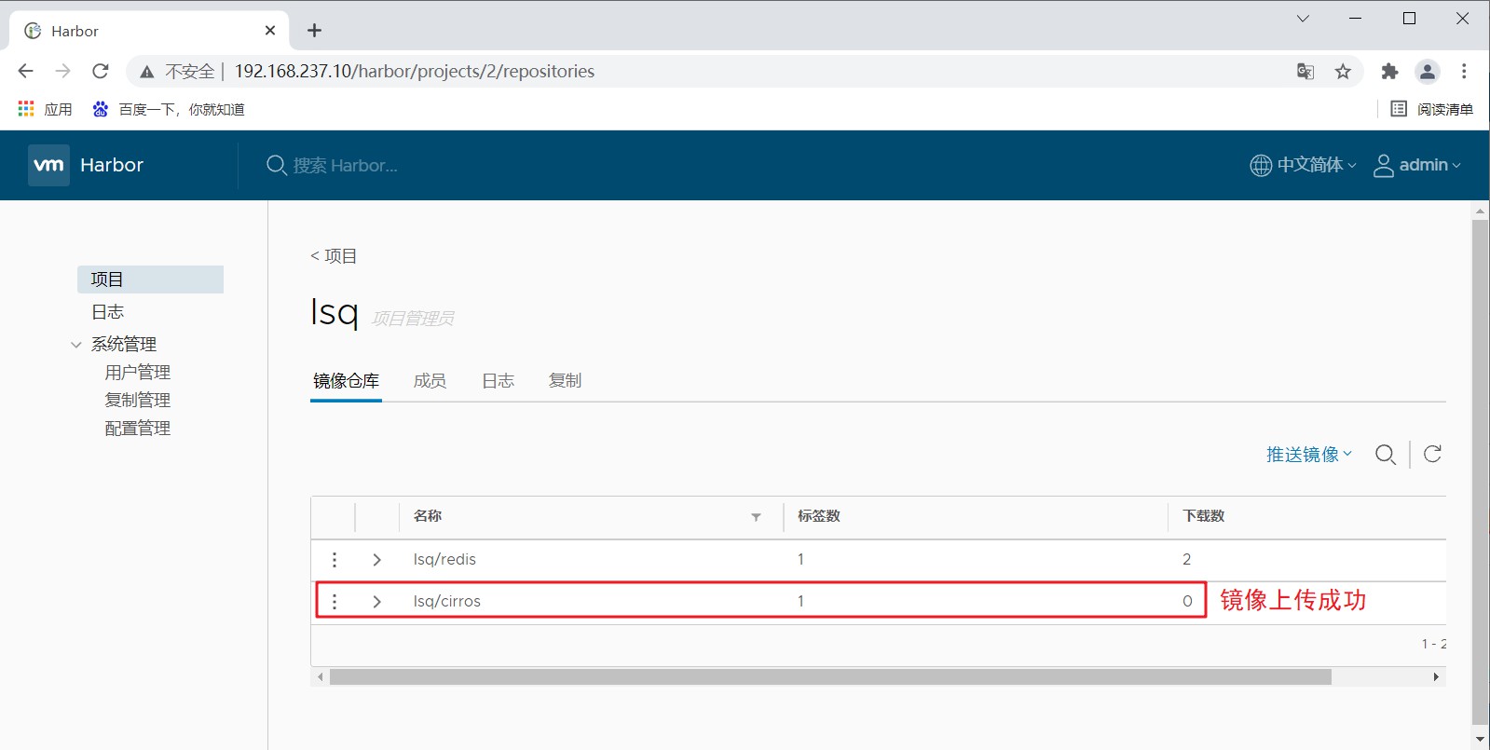Image resolution: width=1490 pixels, height=750 pixels.
Task: Bookmark this page with star icon
Action: point(1343,72)
